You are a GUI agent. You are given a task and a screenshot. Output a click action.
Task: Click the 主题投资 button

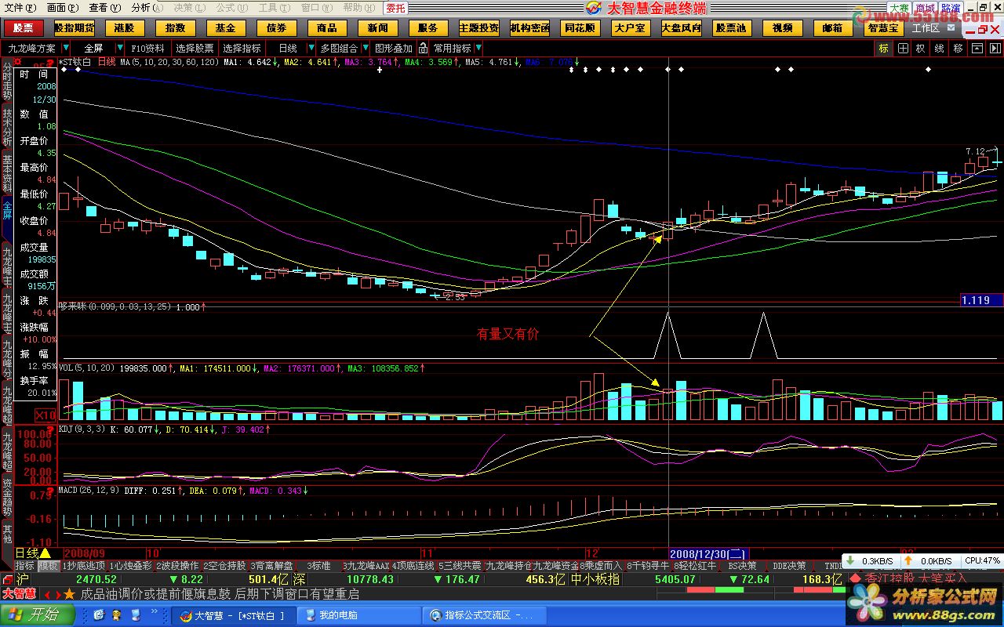pos(478,27)
